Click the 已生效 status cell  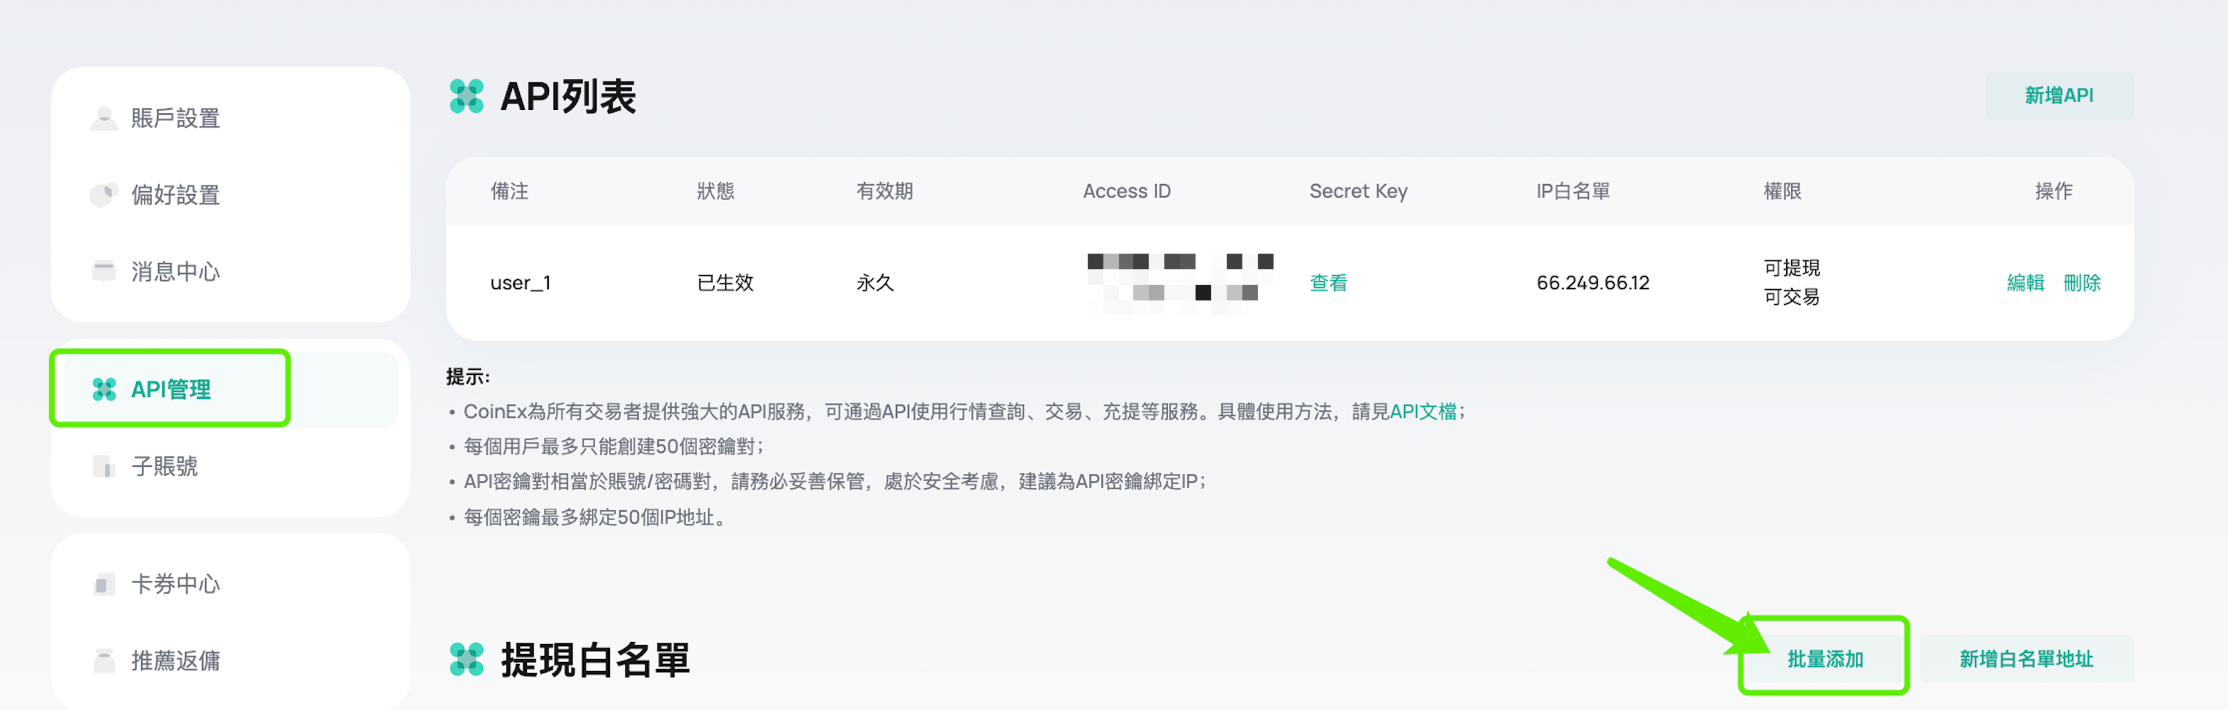click(x=725, y=283)
